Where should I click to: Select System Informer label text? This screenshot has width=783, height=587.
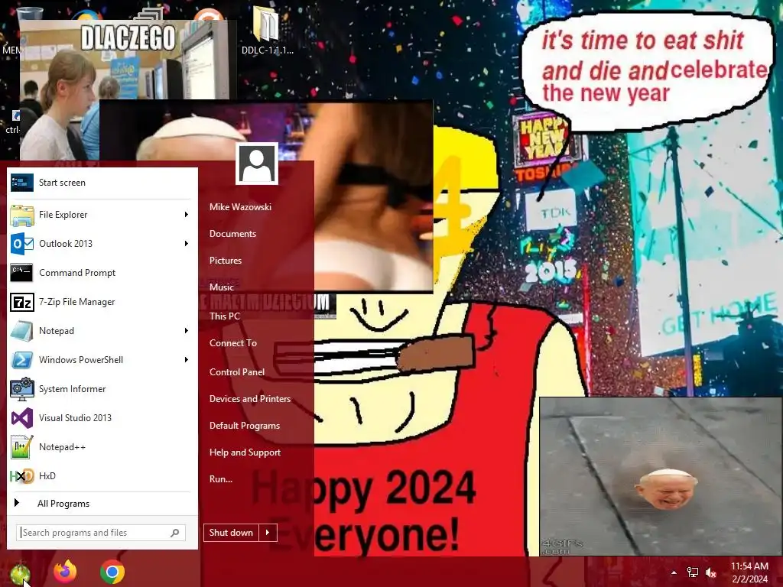[73, 389]
